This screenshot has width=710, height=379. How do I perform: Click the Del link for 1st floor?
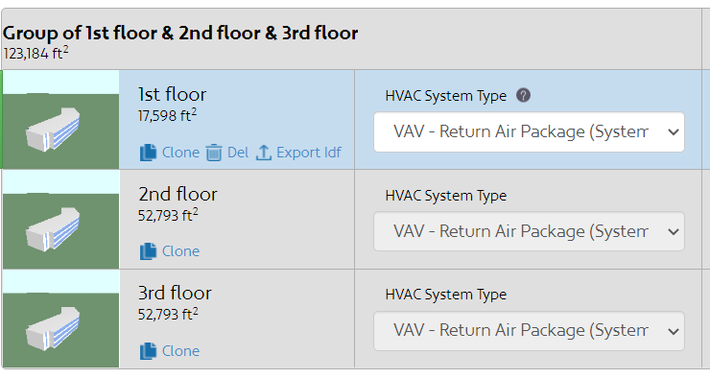click(x=238, y=153)
